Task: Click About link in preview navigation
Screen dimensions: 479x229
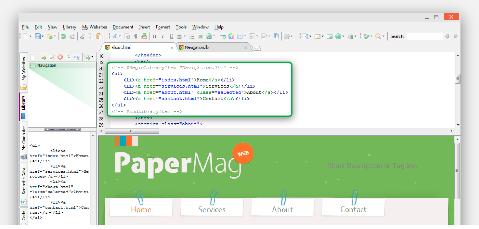Action: tap(283, 209)
